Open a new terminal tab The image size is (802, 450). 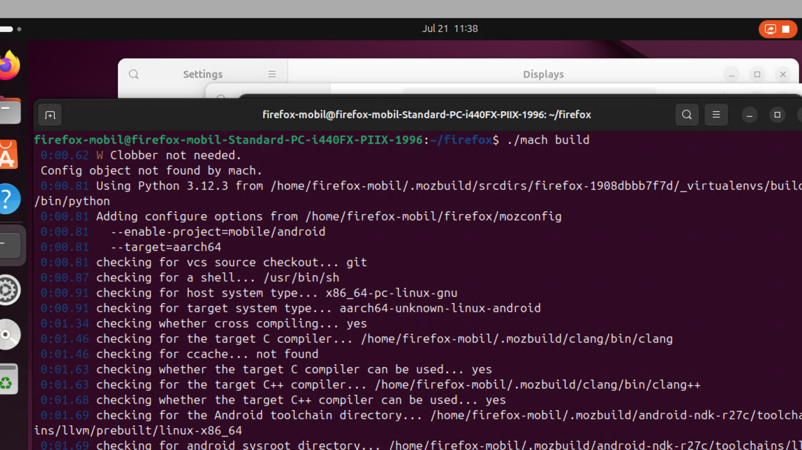(x=50, y=115)
